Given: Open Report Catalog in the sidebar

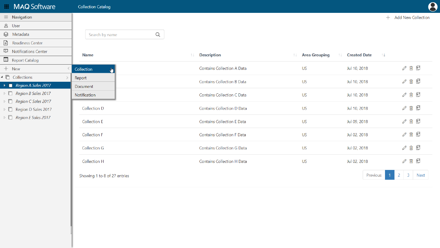Looking at the screenshot, I should pyautogui.click(x=35, y=60).
